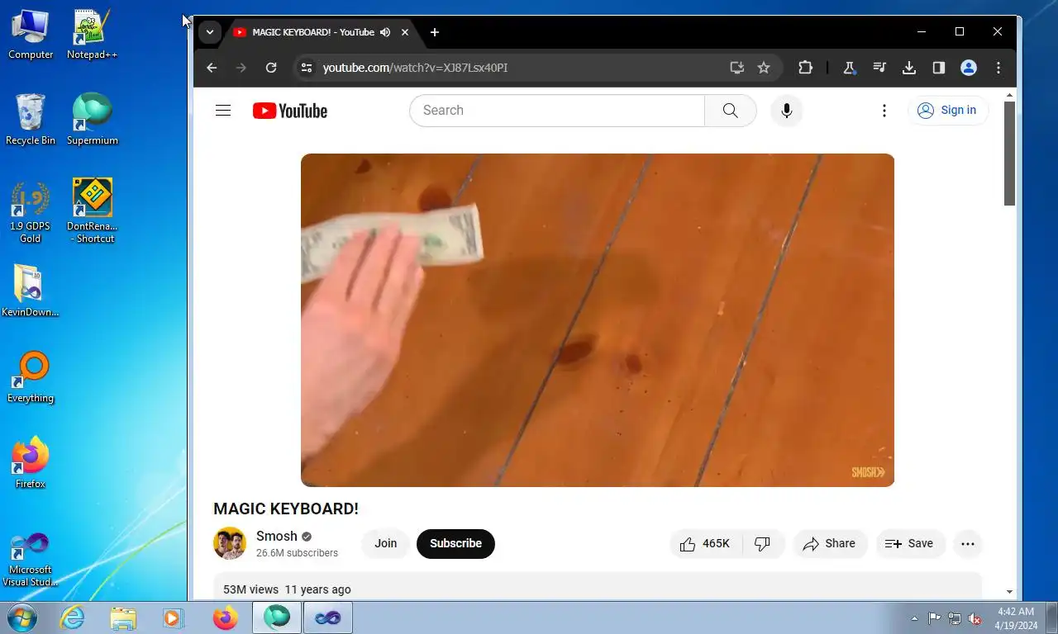Open Windows Explorer from taskbar
The image size is (1058, 634).
[x=123, y=617]
